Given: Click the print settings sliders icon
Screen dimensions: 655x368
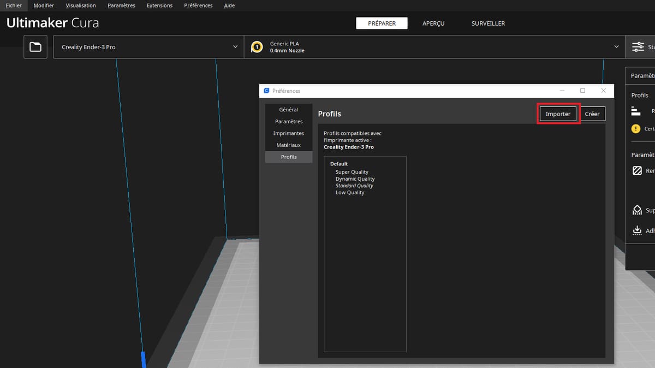Looking at the screenshot, I should [x=638, y=47].
